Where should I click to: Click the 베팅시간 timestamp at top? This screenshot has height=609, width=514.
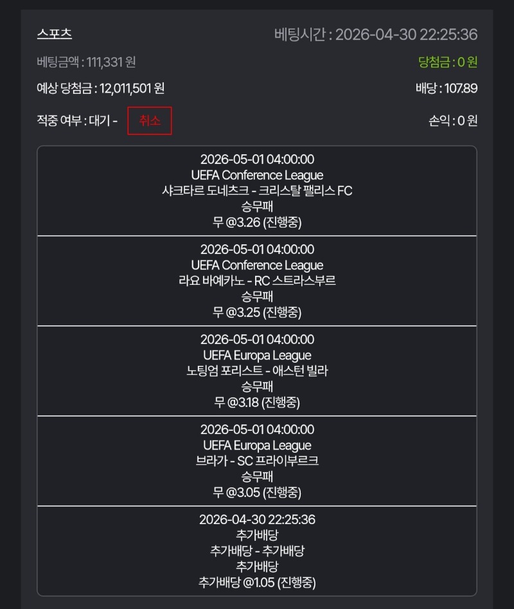(376, 35)
